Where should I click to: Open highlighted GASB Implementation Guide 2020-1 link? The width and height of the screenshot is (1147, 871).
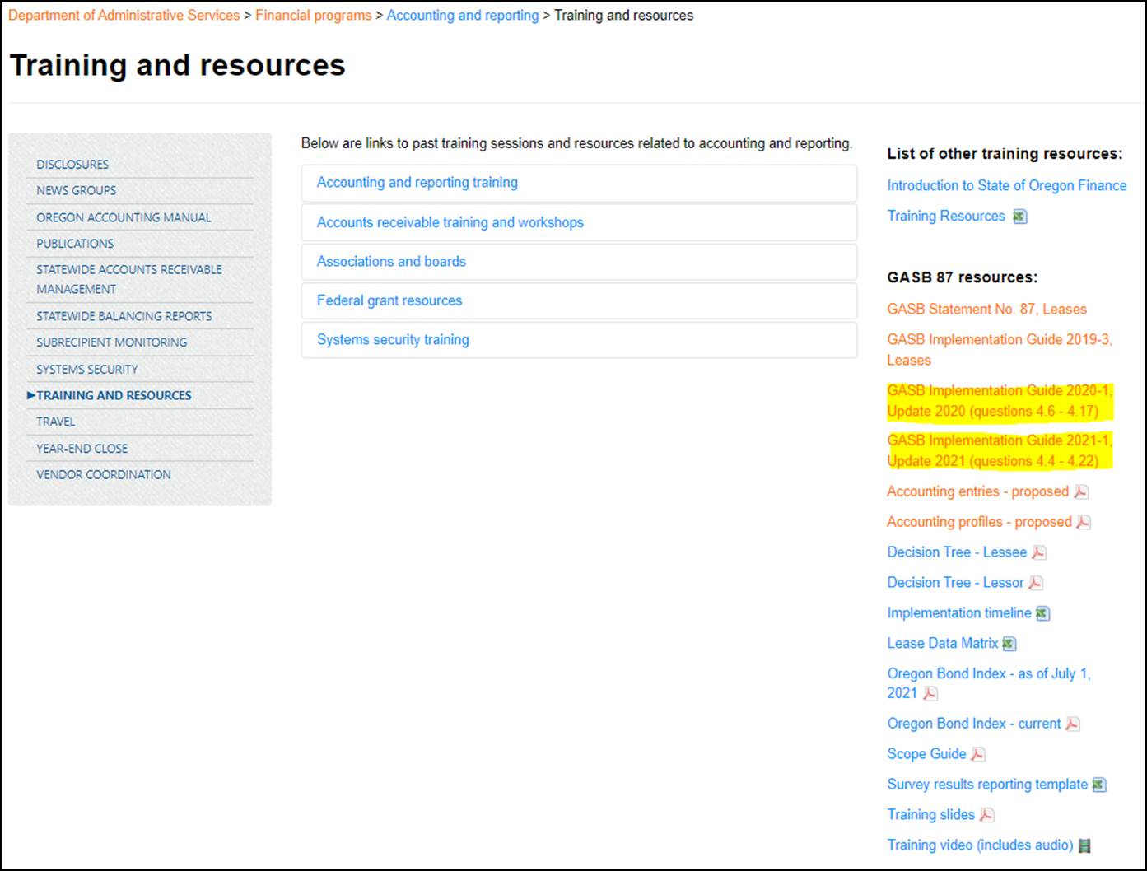coord(999,401)
